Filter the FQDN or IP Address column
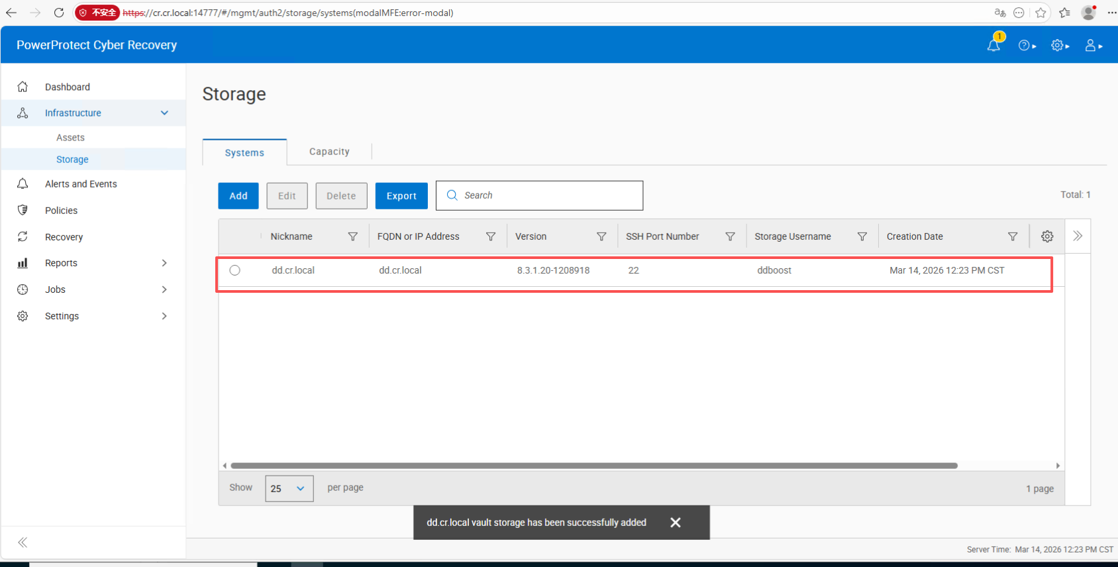This screenshot has width=1118, height=567. 491,236
